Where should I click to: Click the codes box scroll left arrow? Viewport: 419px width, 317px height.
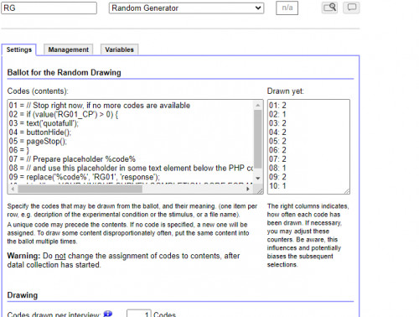point(13,189)
